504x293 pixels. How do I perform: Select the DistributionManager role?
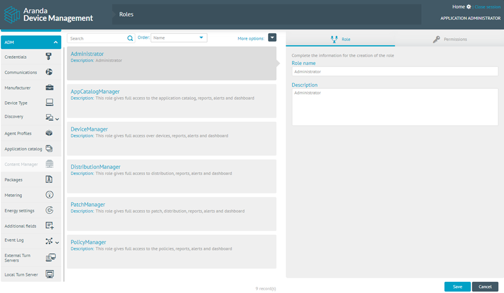tap(172, 176)
